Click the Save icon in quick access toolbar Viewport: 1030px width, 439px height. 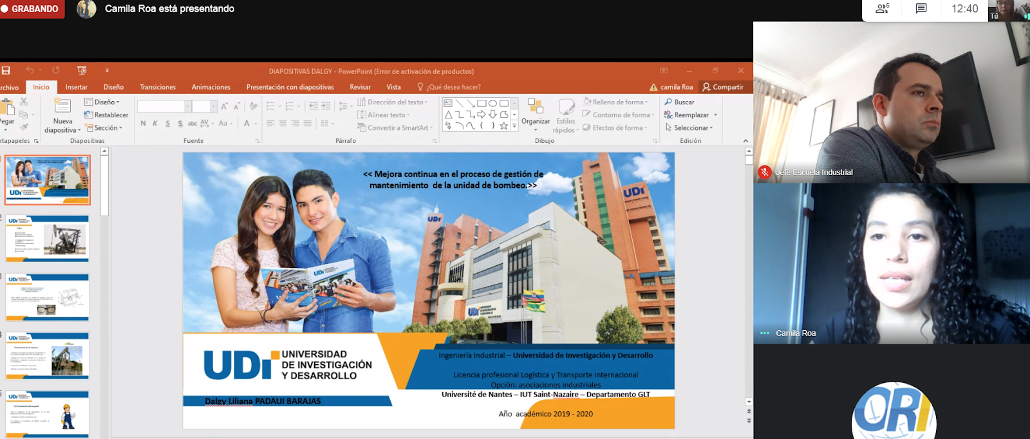[x=6, y=70]
